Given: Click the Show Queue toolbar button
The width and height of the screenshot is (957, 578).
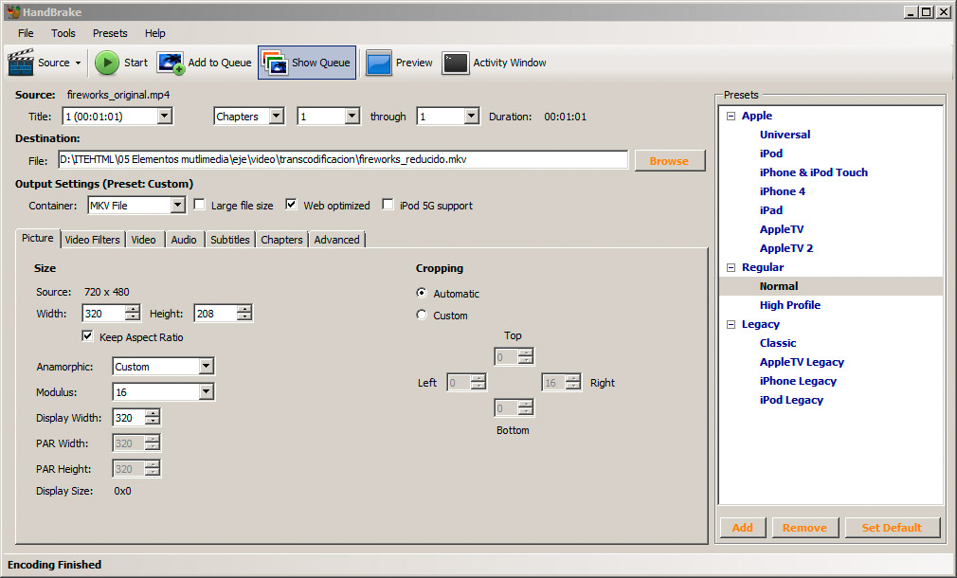Looking at the screenshot, I should point(307,63).
